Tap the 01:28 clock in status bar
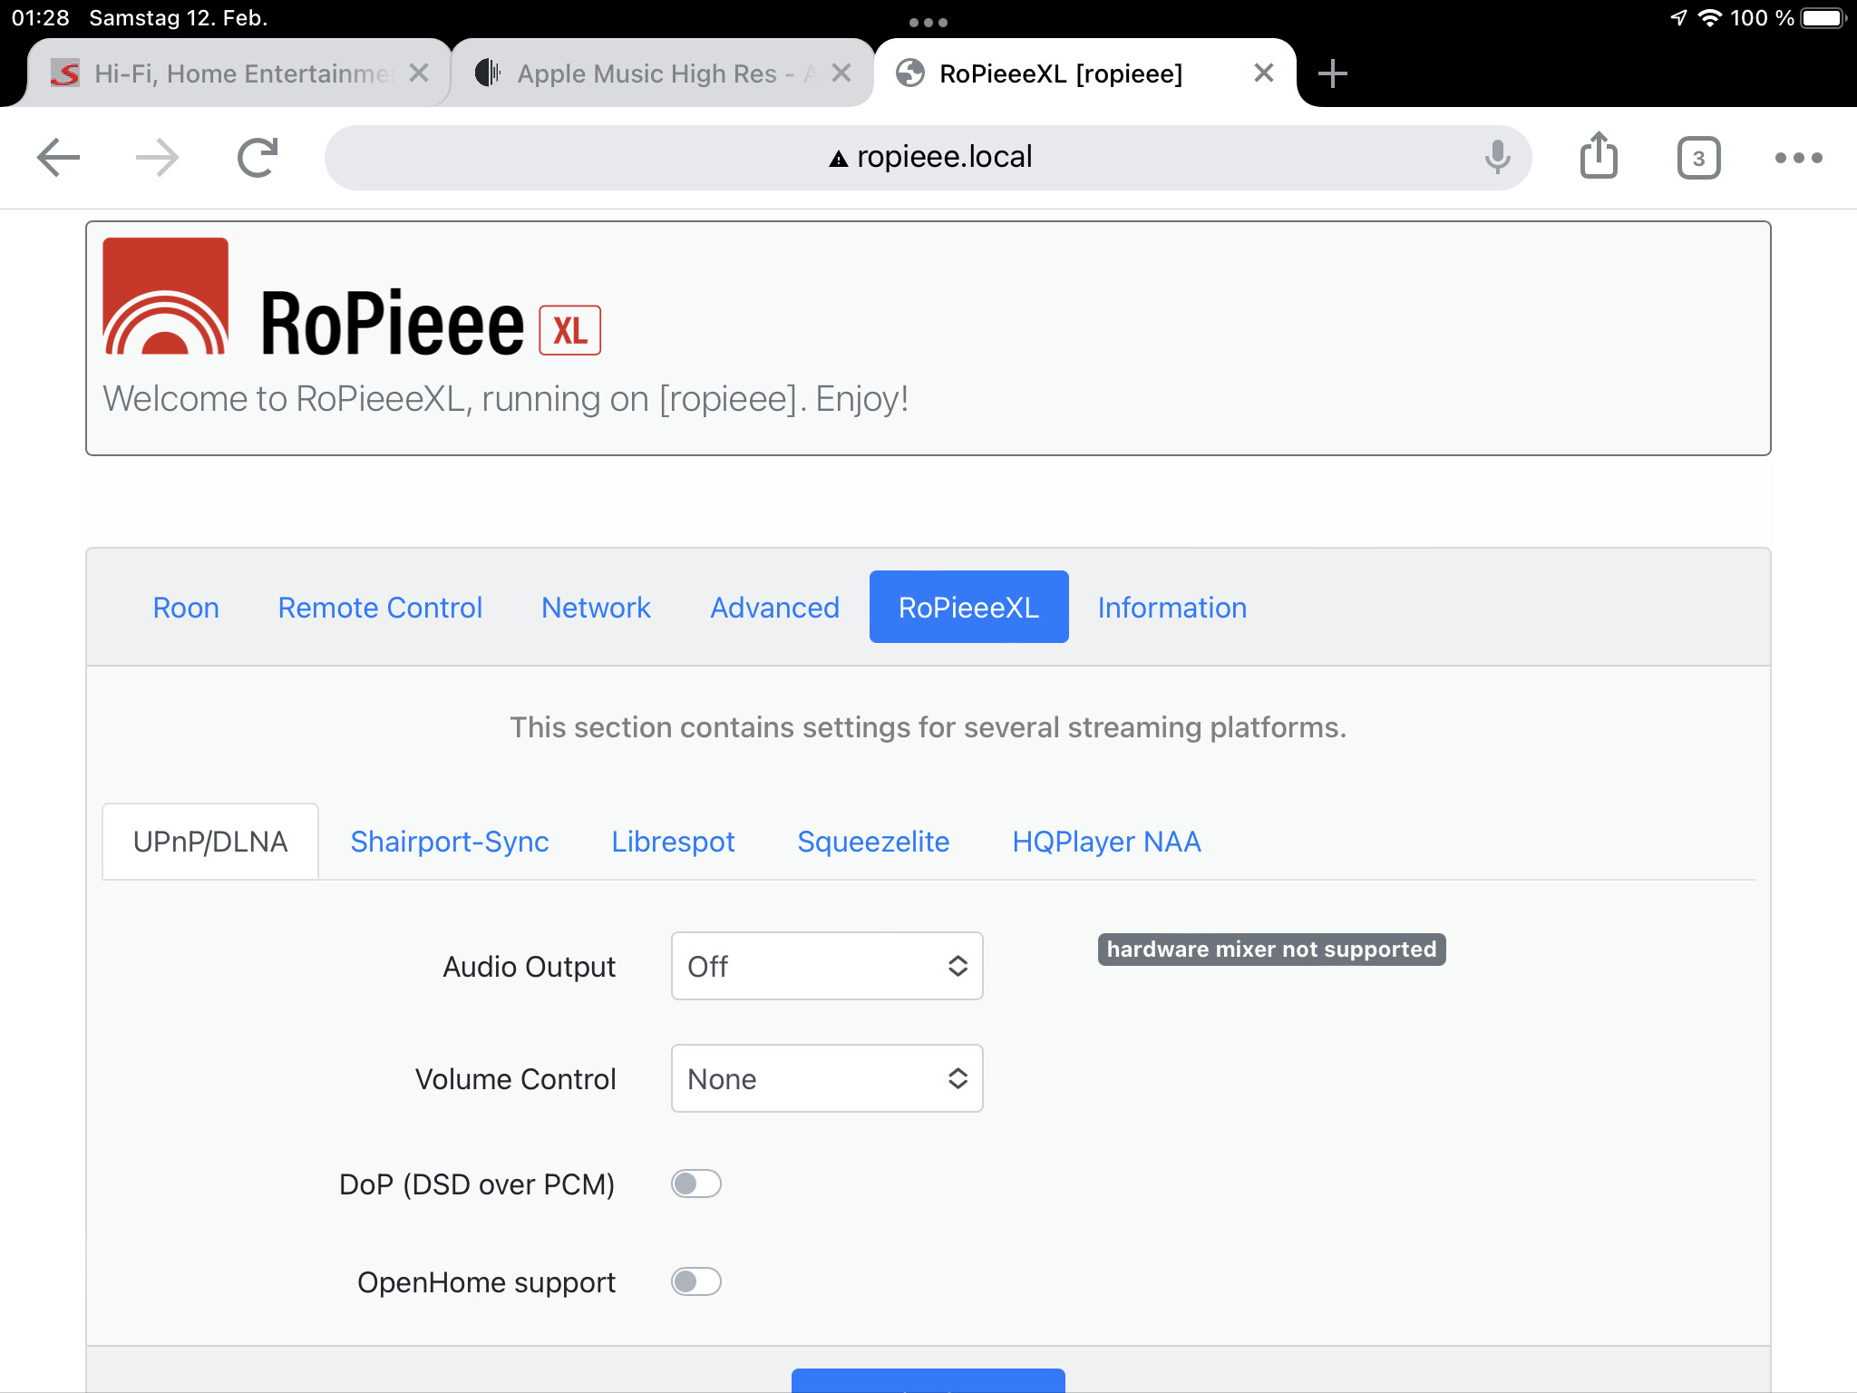 [41, 18]
